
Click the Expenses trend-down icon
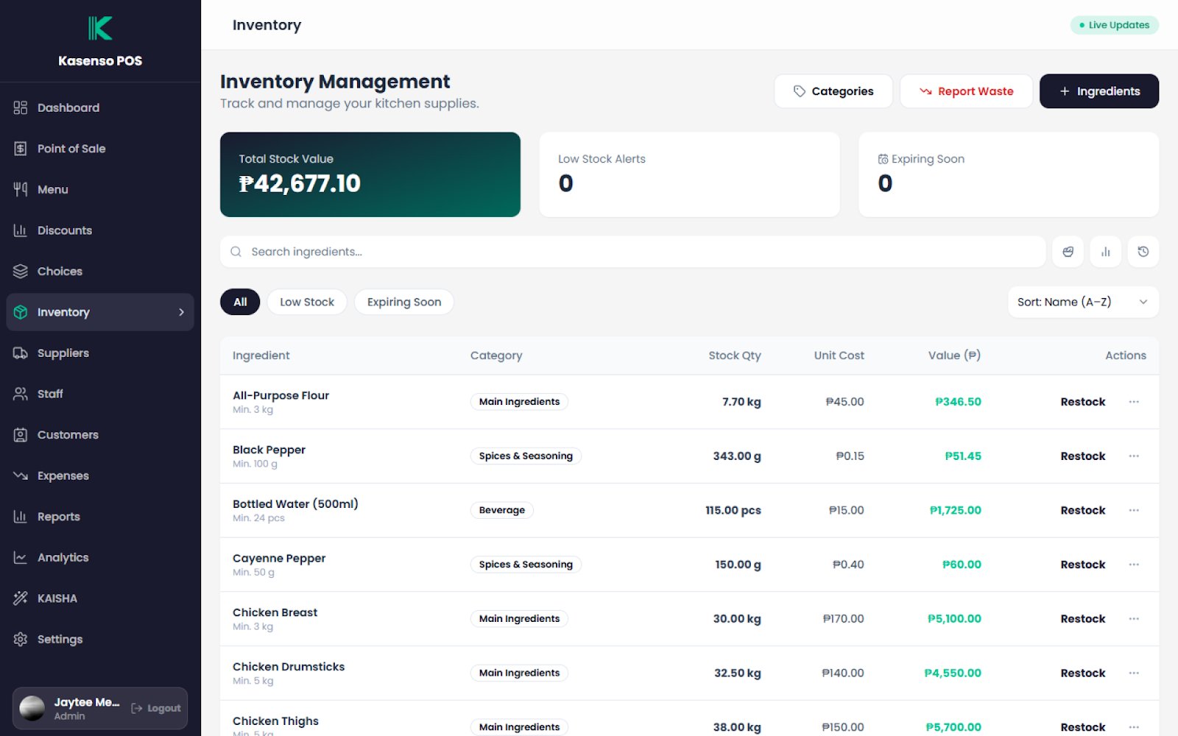(21, 475)
